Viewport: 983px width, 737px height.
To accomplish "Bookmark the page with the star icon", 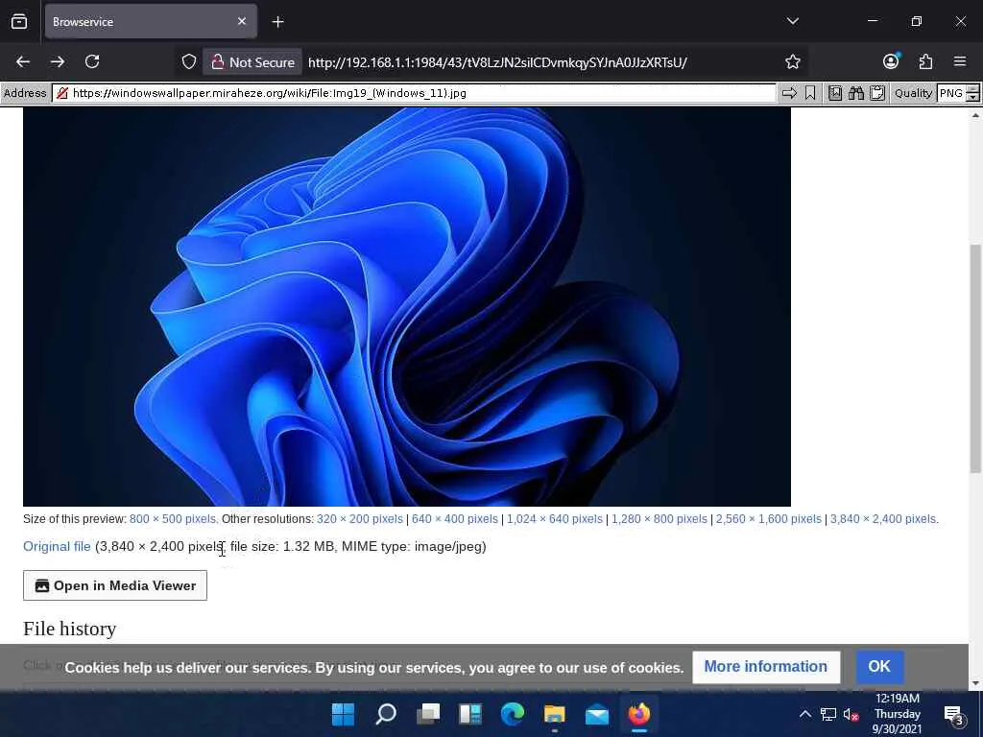I will tap(792, 62).
